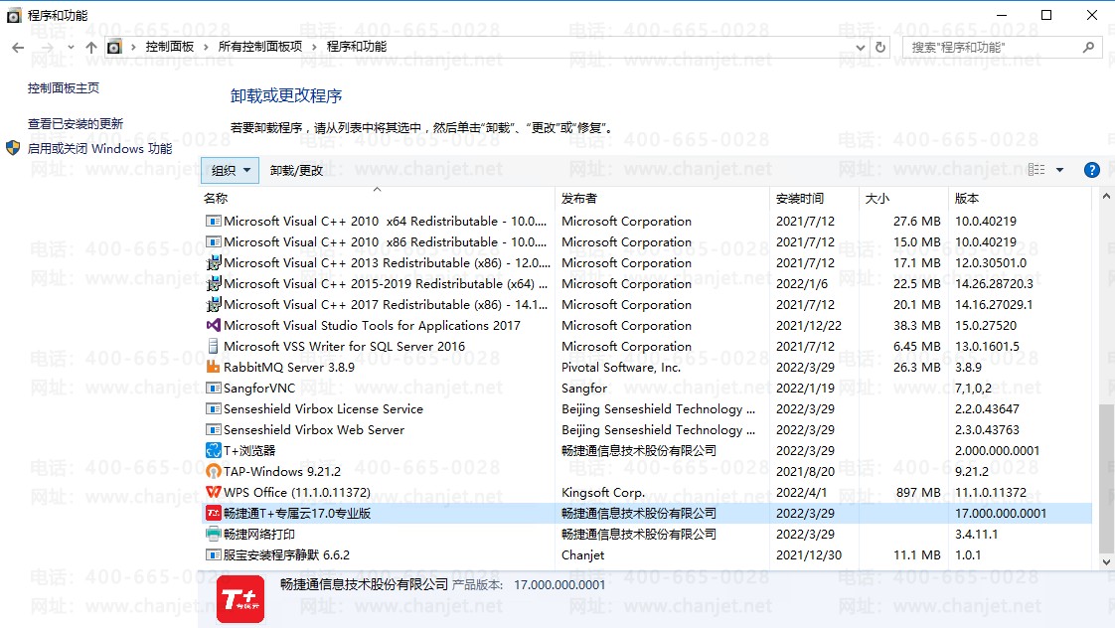The height and width of the screenshot is (628, 1115).
Task: Click the SangforVNC icon
Action: pyautogui.click(x=214, y=388)
